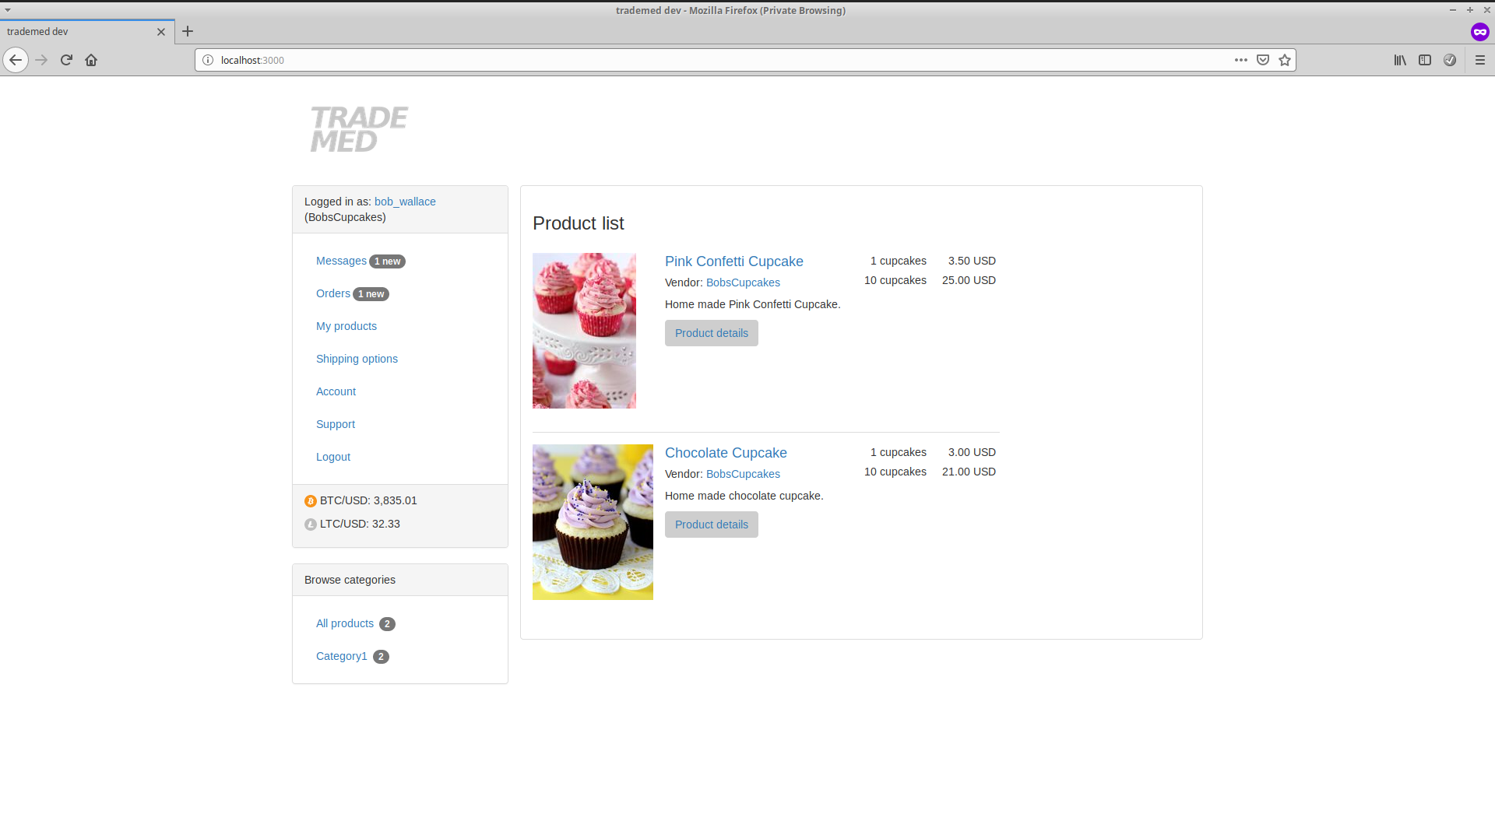1495x821 pixels.
Task: Open Orders in the sidebar
Action: [333, 293]
